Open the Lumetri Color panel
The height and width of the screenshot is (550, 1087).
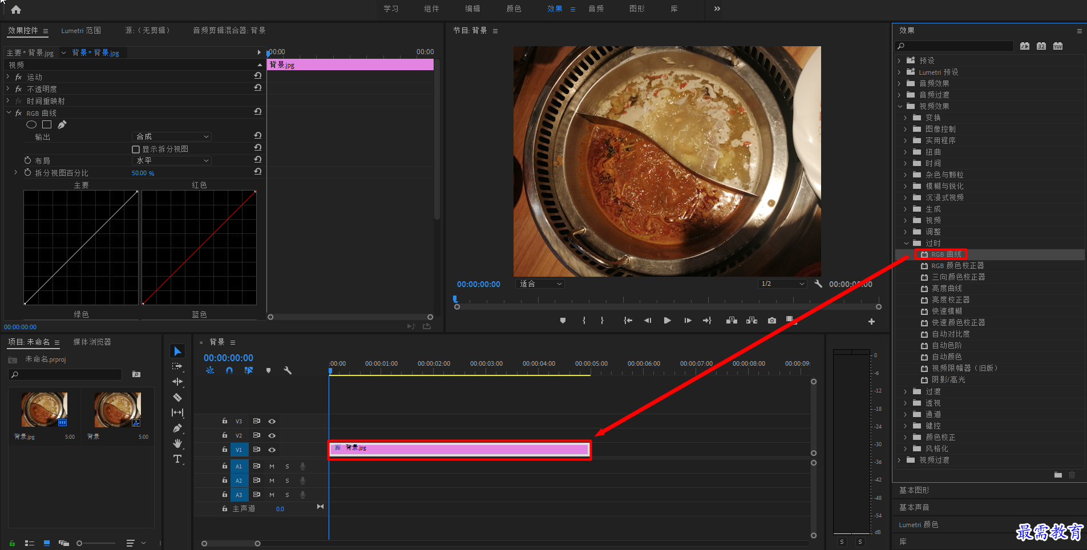tap(918, 524)
